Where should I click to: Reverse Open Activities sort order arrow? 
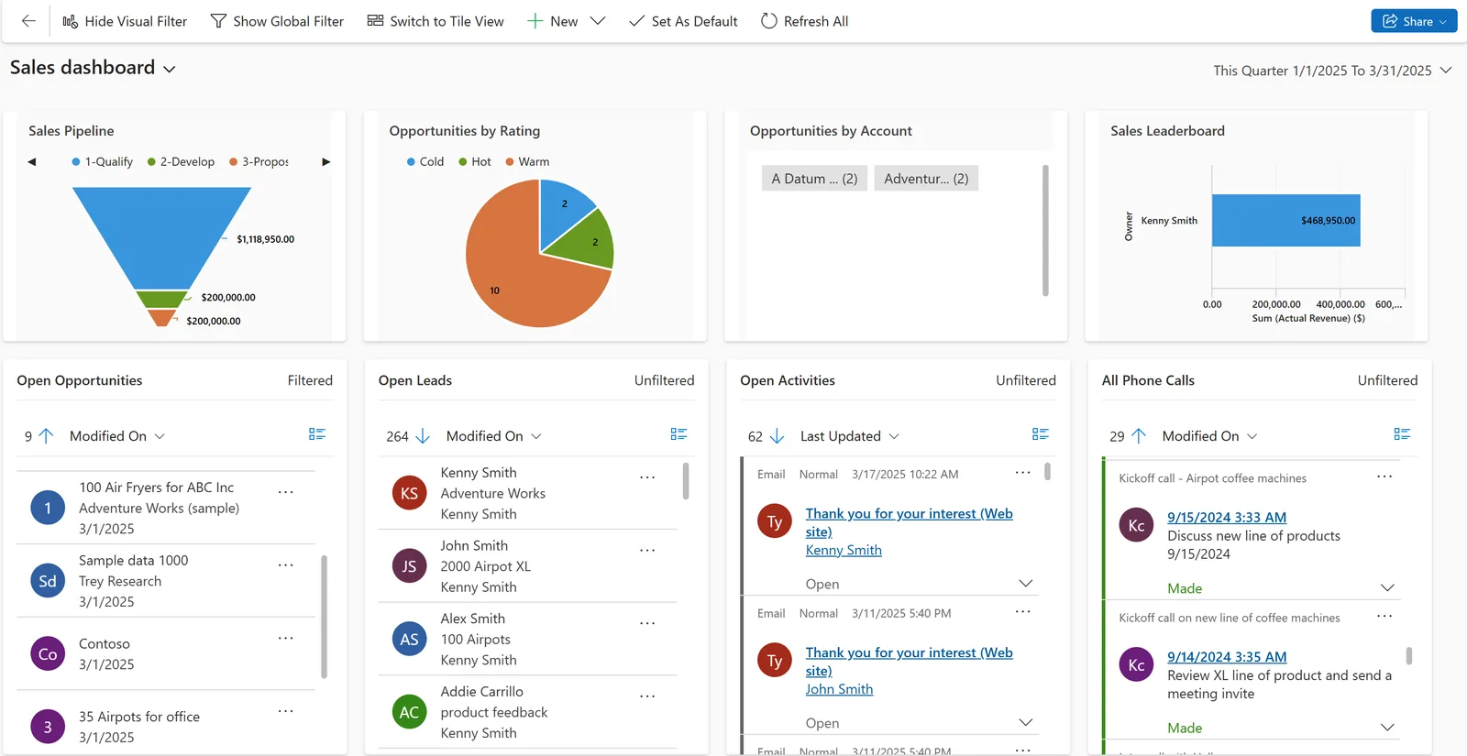click(777, 436)
